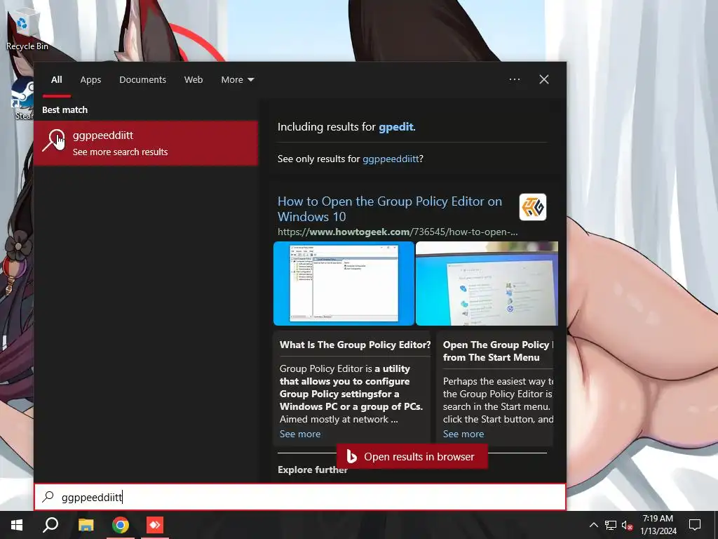Open the search panel options ellipsis
The width and height of the screenshot is (718, 539).
tap(514, 79)
